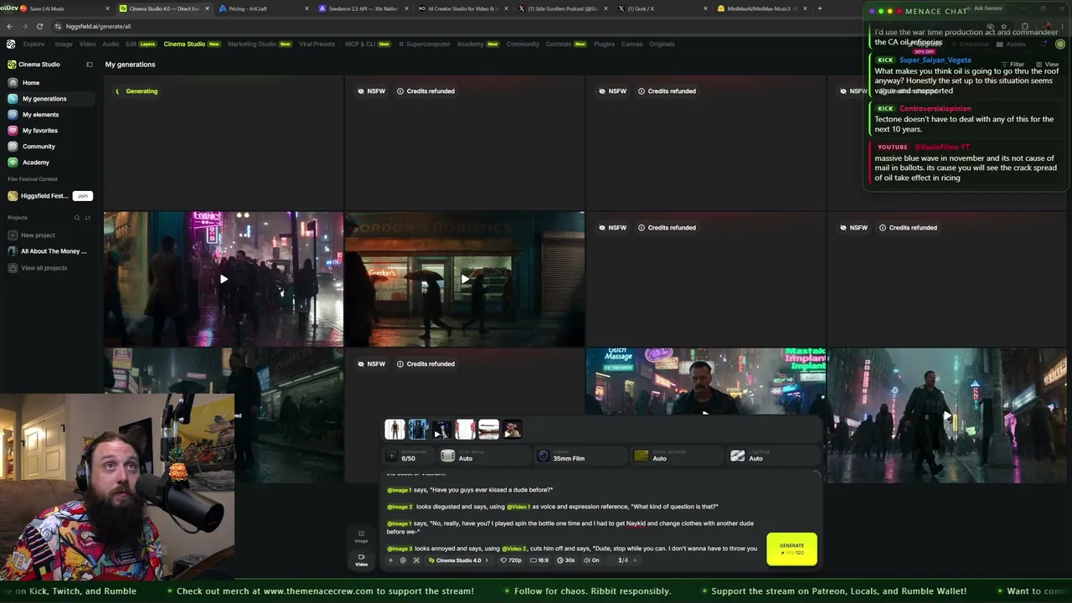Image resolution: width=1072 pixels, height=603 pixels.
Task: Reload the browser page
Action: [x=39, y=26]
